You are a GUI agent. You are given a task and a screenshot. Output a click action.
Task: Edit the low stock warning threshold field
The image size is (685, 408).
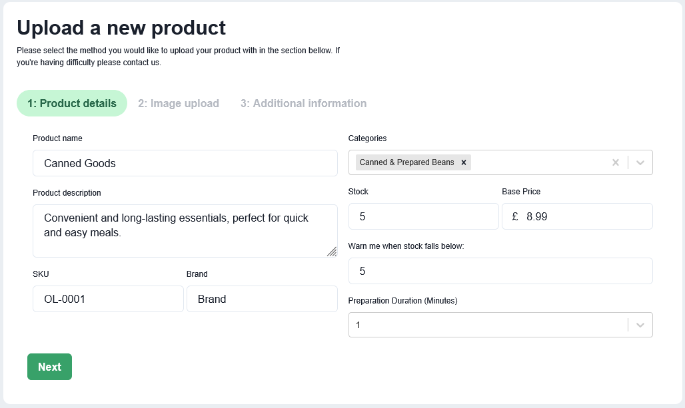click(x=500, y=271)
